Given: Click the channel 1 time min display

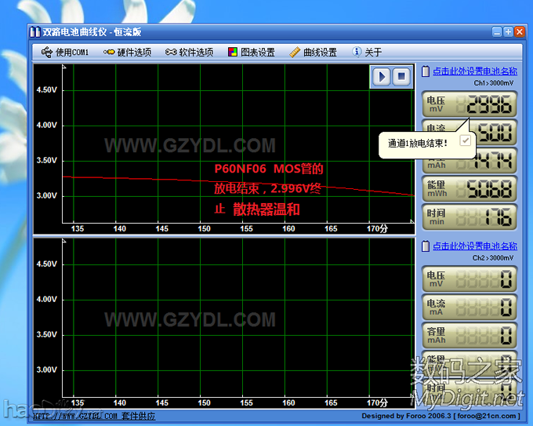Looking at the screenshot, I should (470, 217).
